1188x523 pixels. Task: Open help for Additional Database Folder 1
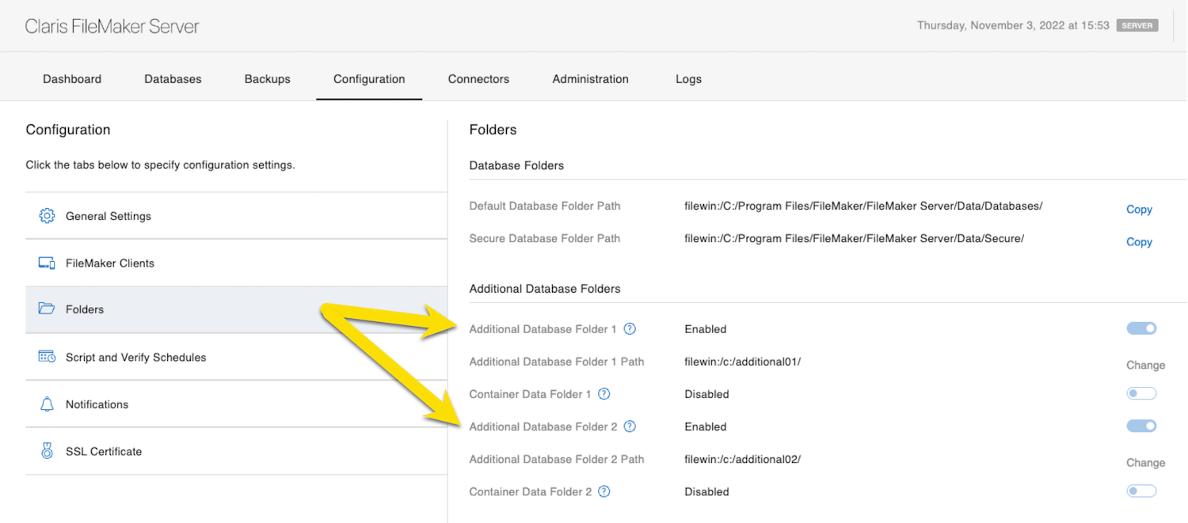point(630,329)
